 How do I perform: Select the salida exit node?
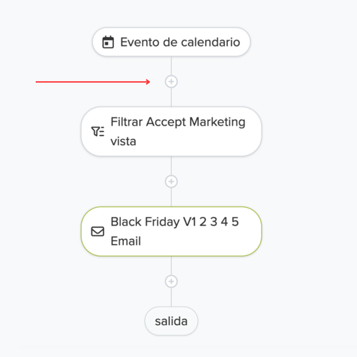171,321
